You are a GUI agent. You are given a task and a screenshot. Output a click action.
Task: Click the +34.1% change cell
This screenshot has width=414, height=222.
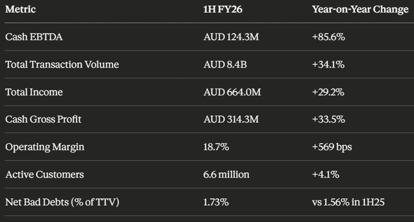click(328, 65)
